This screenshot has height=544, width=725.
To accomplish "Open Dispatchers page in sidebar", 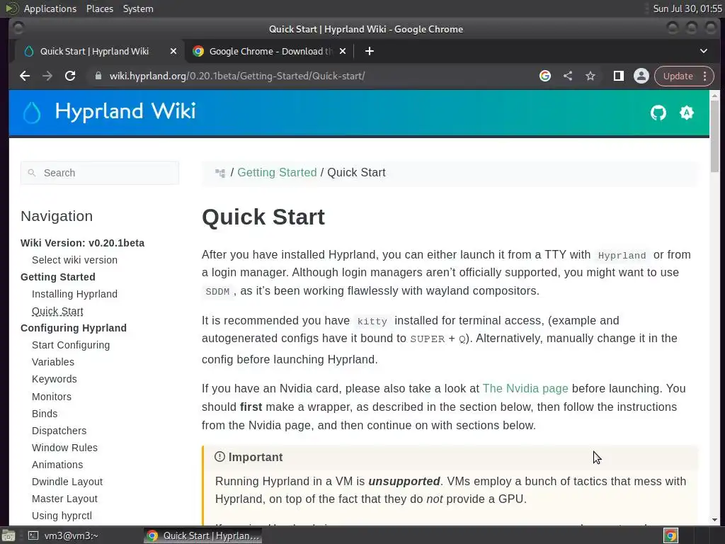I will [x=59, y=431].
